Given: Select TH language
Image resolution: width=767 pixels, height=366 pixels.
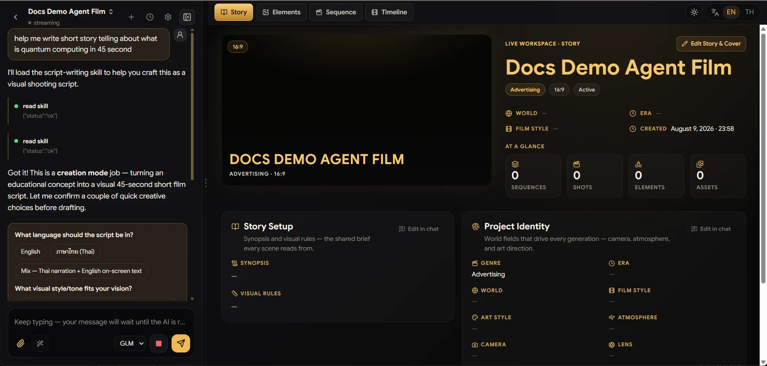Looking at the screenshot, I should click(750, 12).
